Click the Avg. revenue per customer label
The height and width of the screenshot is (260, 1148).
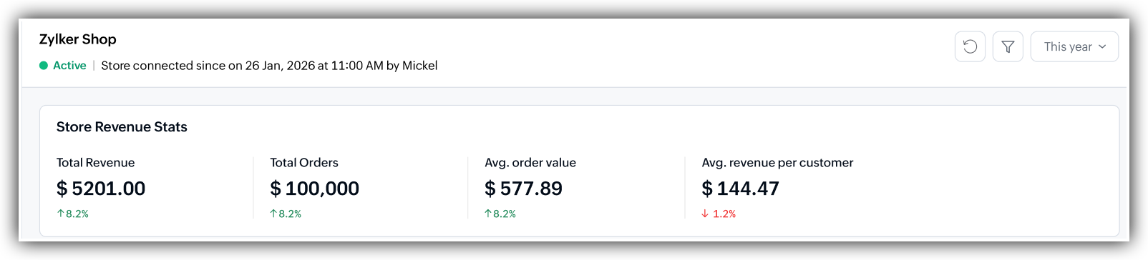click(777, 163)
